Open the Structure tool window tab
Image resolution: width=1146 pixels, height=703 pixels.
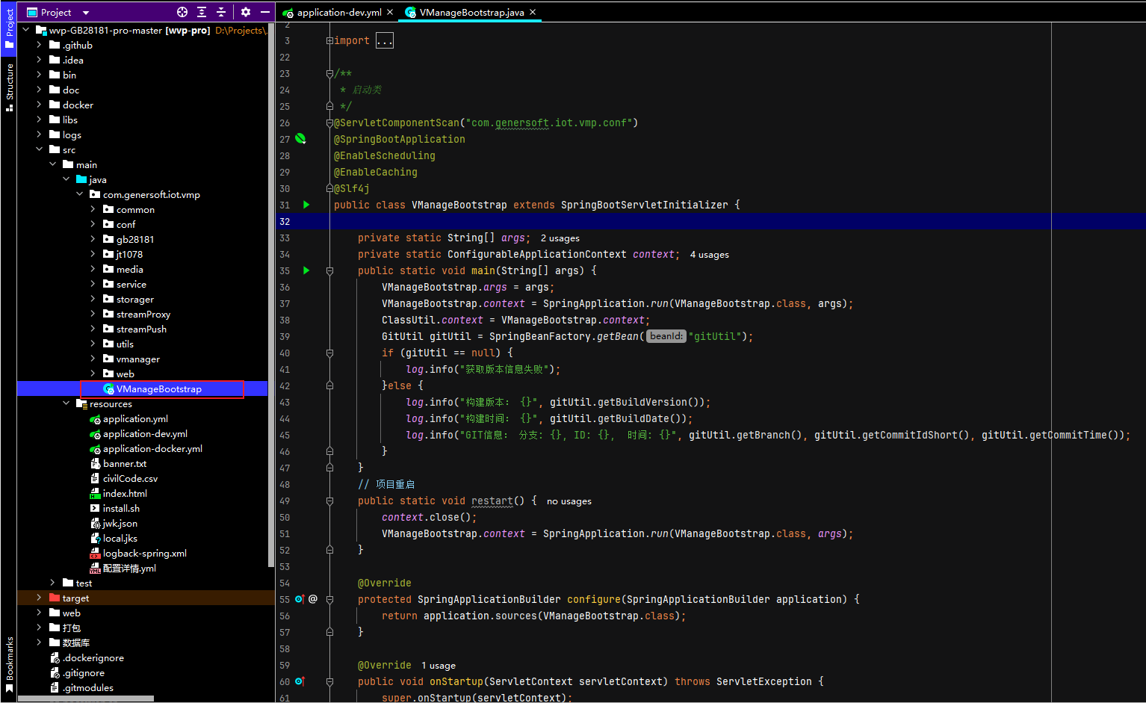point(9,84)
